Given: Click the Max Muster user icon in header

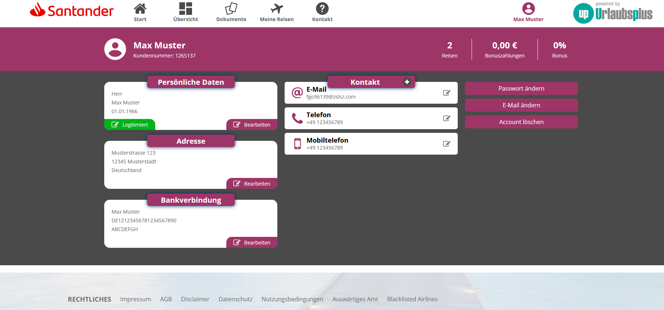Looking at the screenshot, I should click(x=528, y=8).
